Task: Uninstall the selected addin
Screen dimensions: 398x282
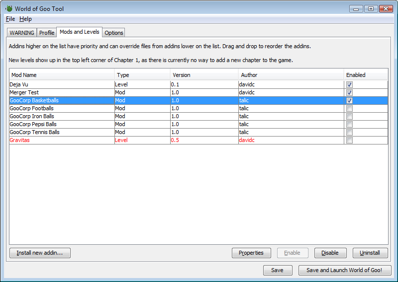Action: pos(370,253)
